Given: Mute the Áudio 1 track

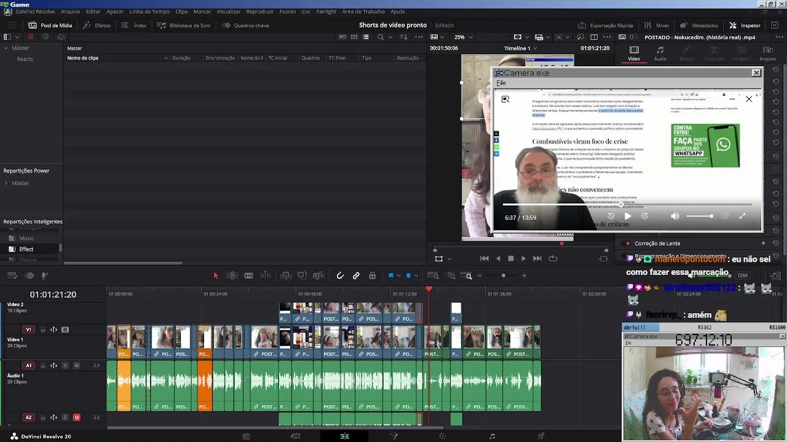Looking at the screenshot, I should click(76, 365).
